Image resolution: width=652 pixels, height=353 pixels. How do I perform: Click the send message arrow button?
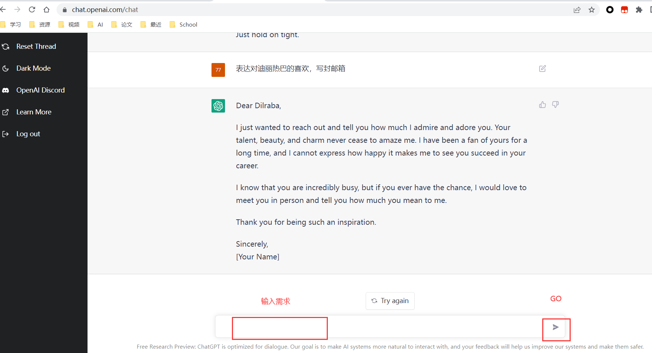click(x=556, y=327)
